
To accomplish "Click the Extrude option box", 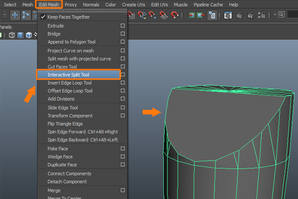I will [123, 25].
